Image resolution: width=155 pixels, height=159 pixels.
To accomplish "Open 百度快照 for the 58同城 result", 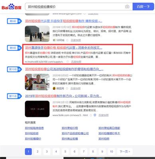I will pos(76,40).
